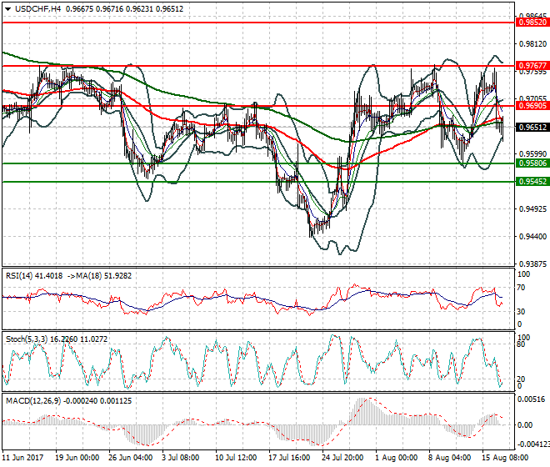Click the Stochastic scale value 80
Viewport: 550px width, 467px height.
[521, 344]
